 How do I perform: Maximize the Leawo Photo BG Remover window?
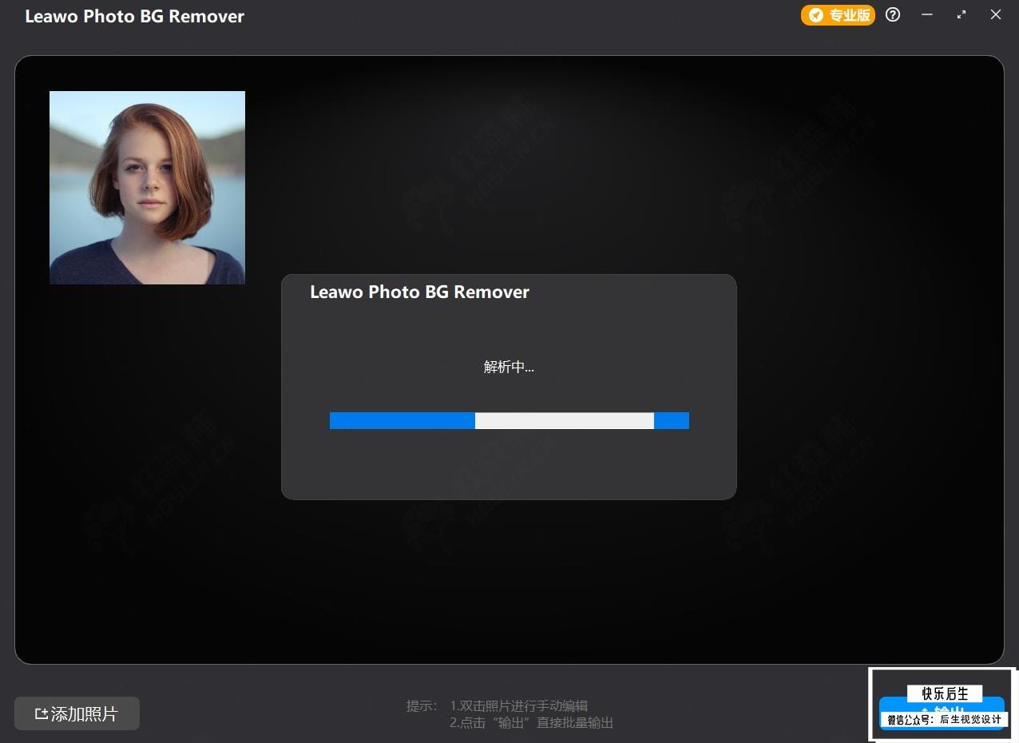point(962,15)
